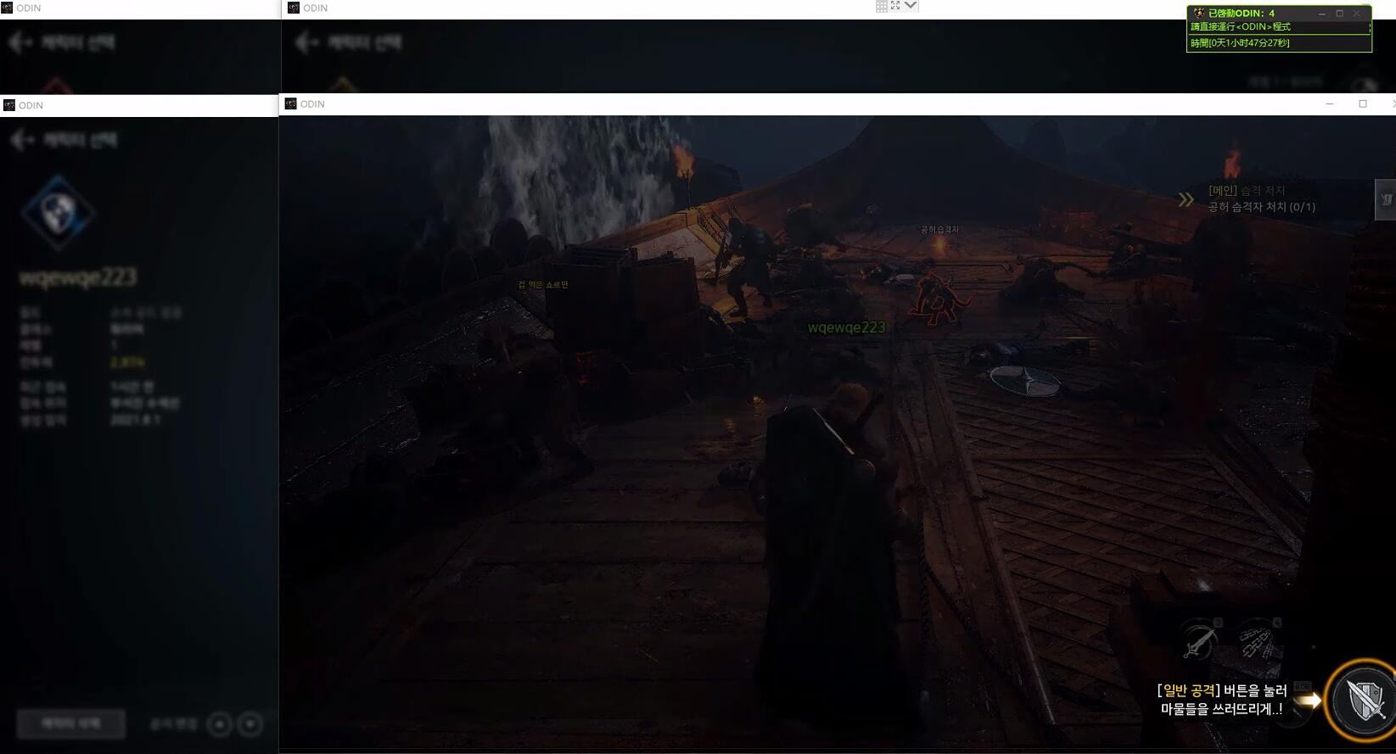Select player nameplate wqewqe223 in the game scene
This screenshot has width=1396, height=754.
846,327
